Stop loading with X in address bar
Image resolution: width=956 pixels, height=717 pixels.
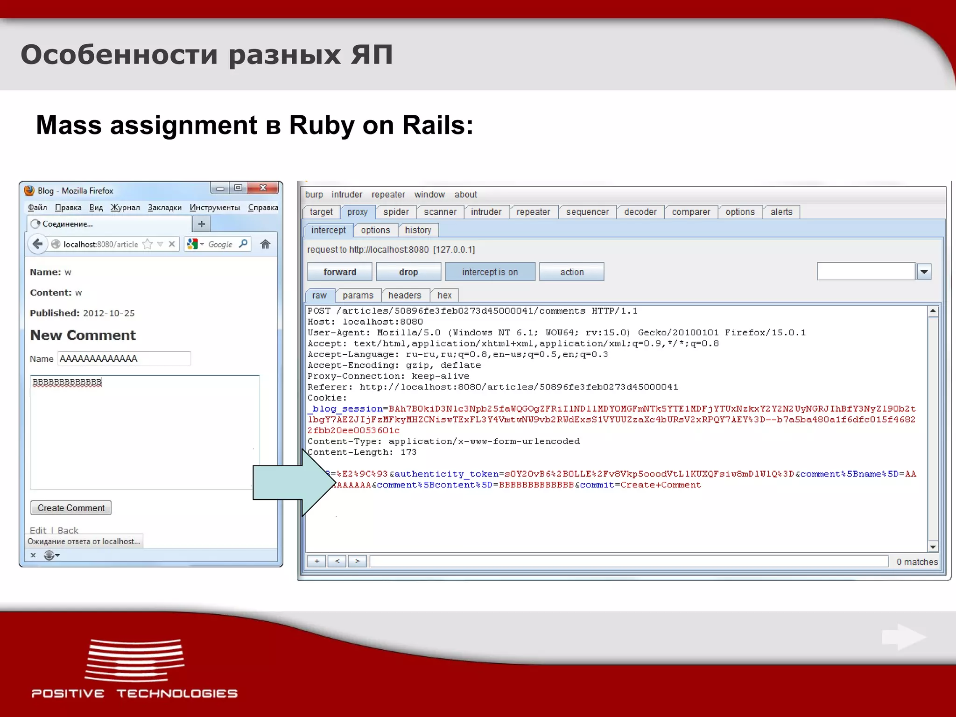[172, 244]
